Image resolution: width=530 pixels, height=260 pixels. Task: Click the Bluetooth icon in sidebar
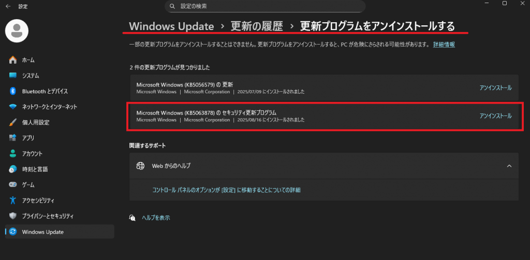tap(13, 91)
